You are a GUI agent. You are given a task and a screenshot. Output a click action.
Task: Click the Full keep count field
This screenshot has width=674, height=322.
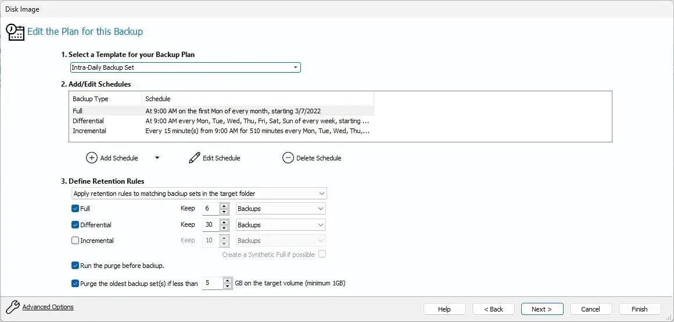point(211,209)
